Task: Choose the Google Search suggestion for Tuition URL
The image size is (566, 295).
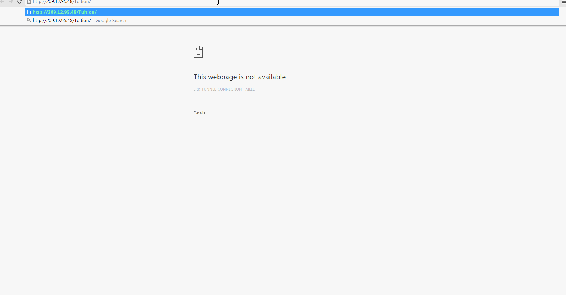Action: coord(292,20)
